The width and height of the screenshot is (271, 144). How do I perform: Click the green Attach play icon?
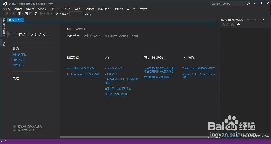(x=57, y=14)
